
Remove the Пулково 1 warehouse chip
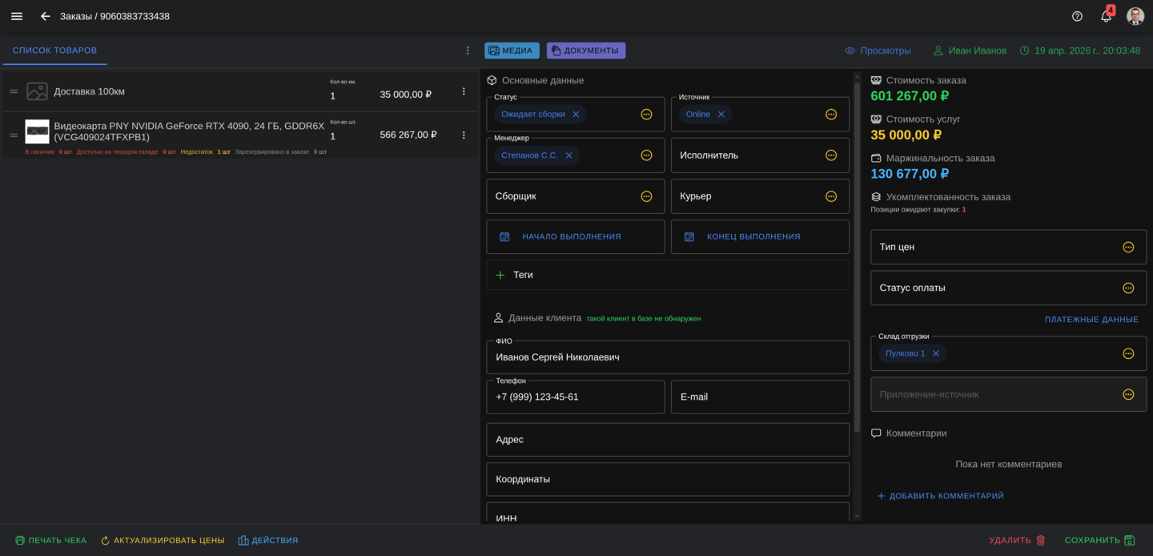coord(935,353)
